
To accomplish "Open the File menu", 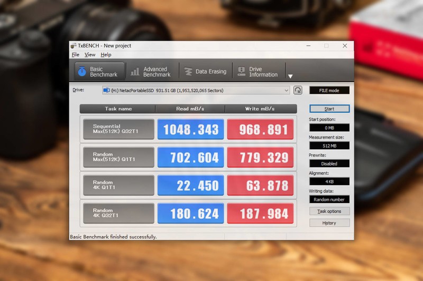I will point(75,55).
